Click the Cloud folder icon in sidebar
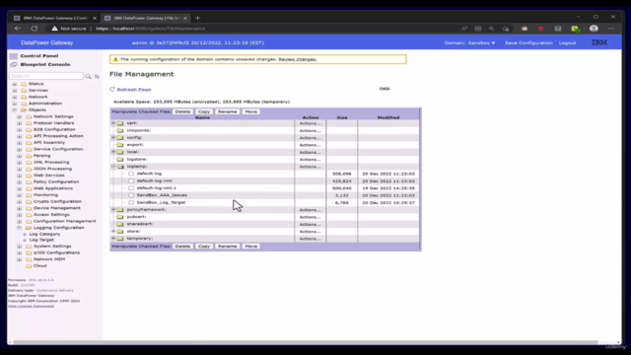Viewport: 631px width, 355px height. coord(29,266)
